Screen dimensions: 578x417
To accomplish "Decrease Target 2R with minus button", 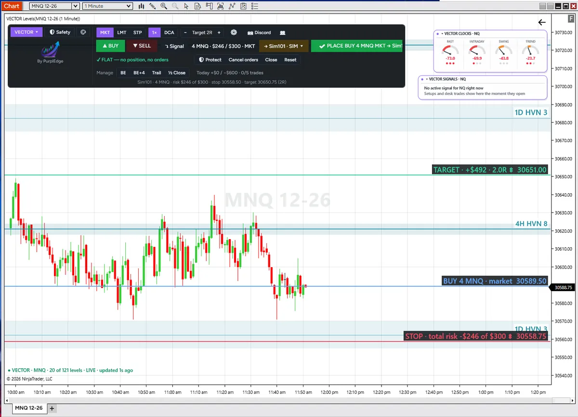I will pyautogui.click(x=185, y=33).
